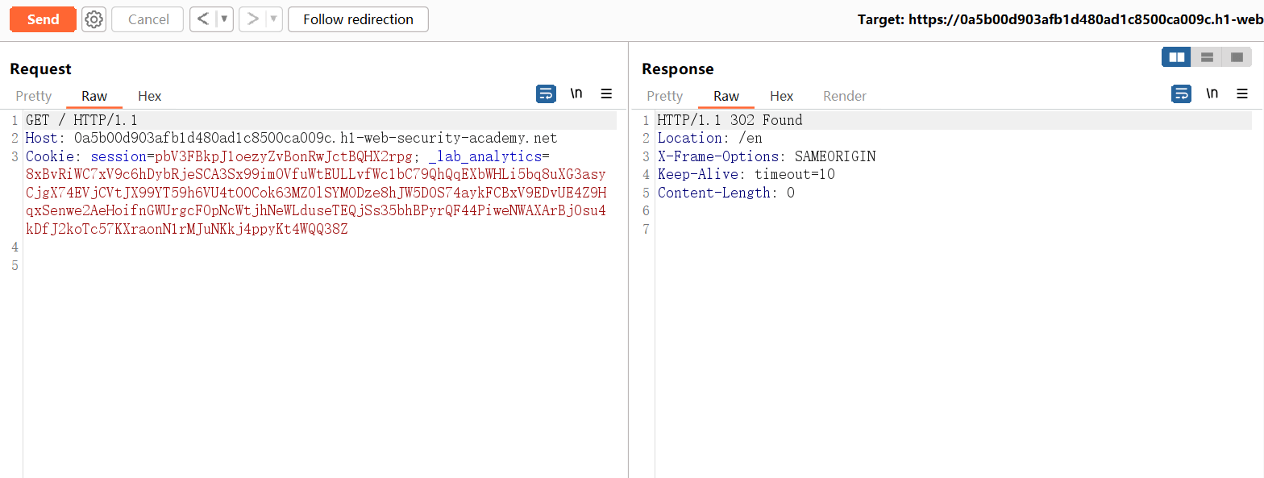Open the Request panel hamburger menu
This screenshot has height=478, width=1264.
pyautogui.click(x=606, y=94)
